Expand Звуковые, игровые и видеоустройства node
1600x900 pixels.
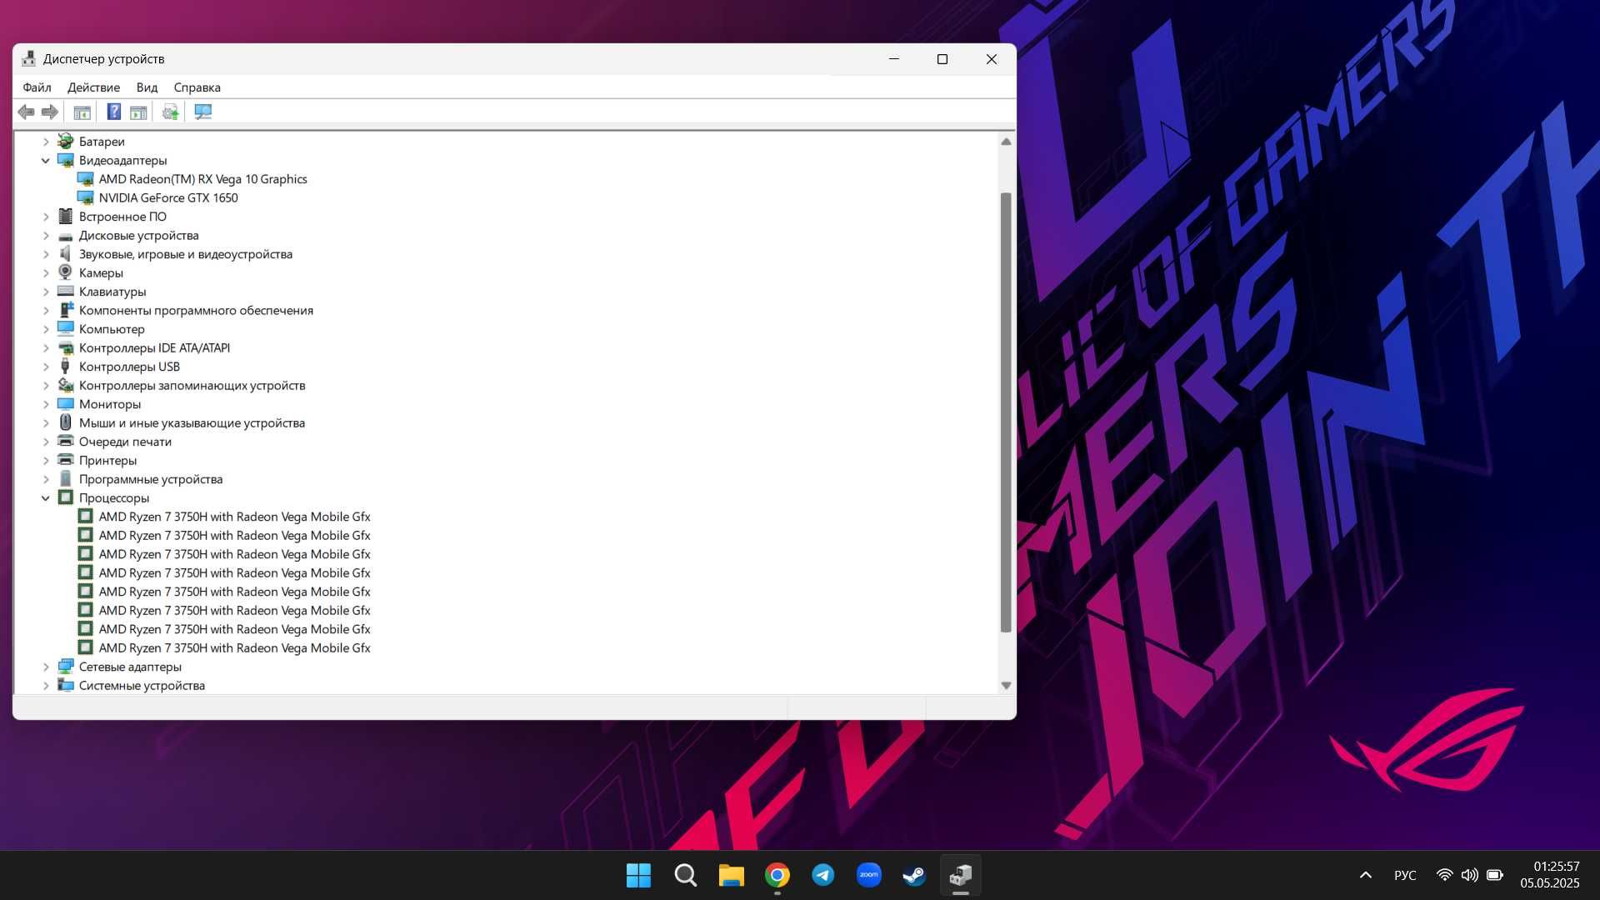(46, 254)
